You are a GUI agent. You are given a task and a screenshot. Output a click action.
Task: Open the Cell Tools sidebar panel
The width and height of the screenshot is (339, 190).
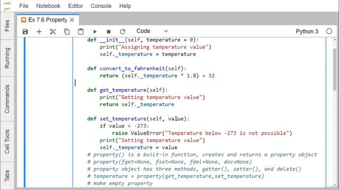7,141
